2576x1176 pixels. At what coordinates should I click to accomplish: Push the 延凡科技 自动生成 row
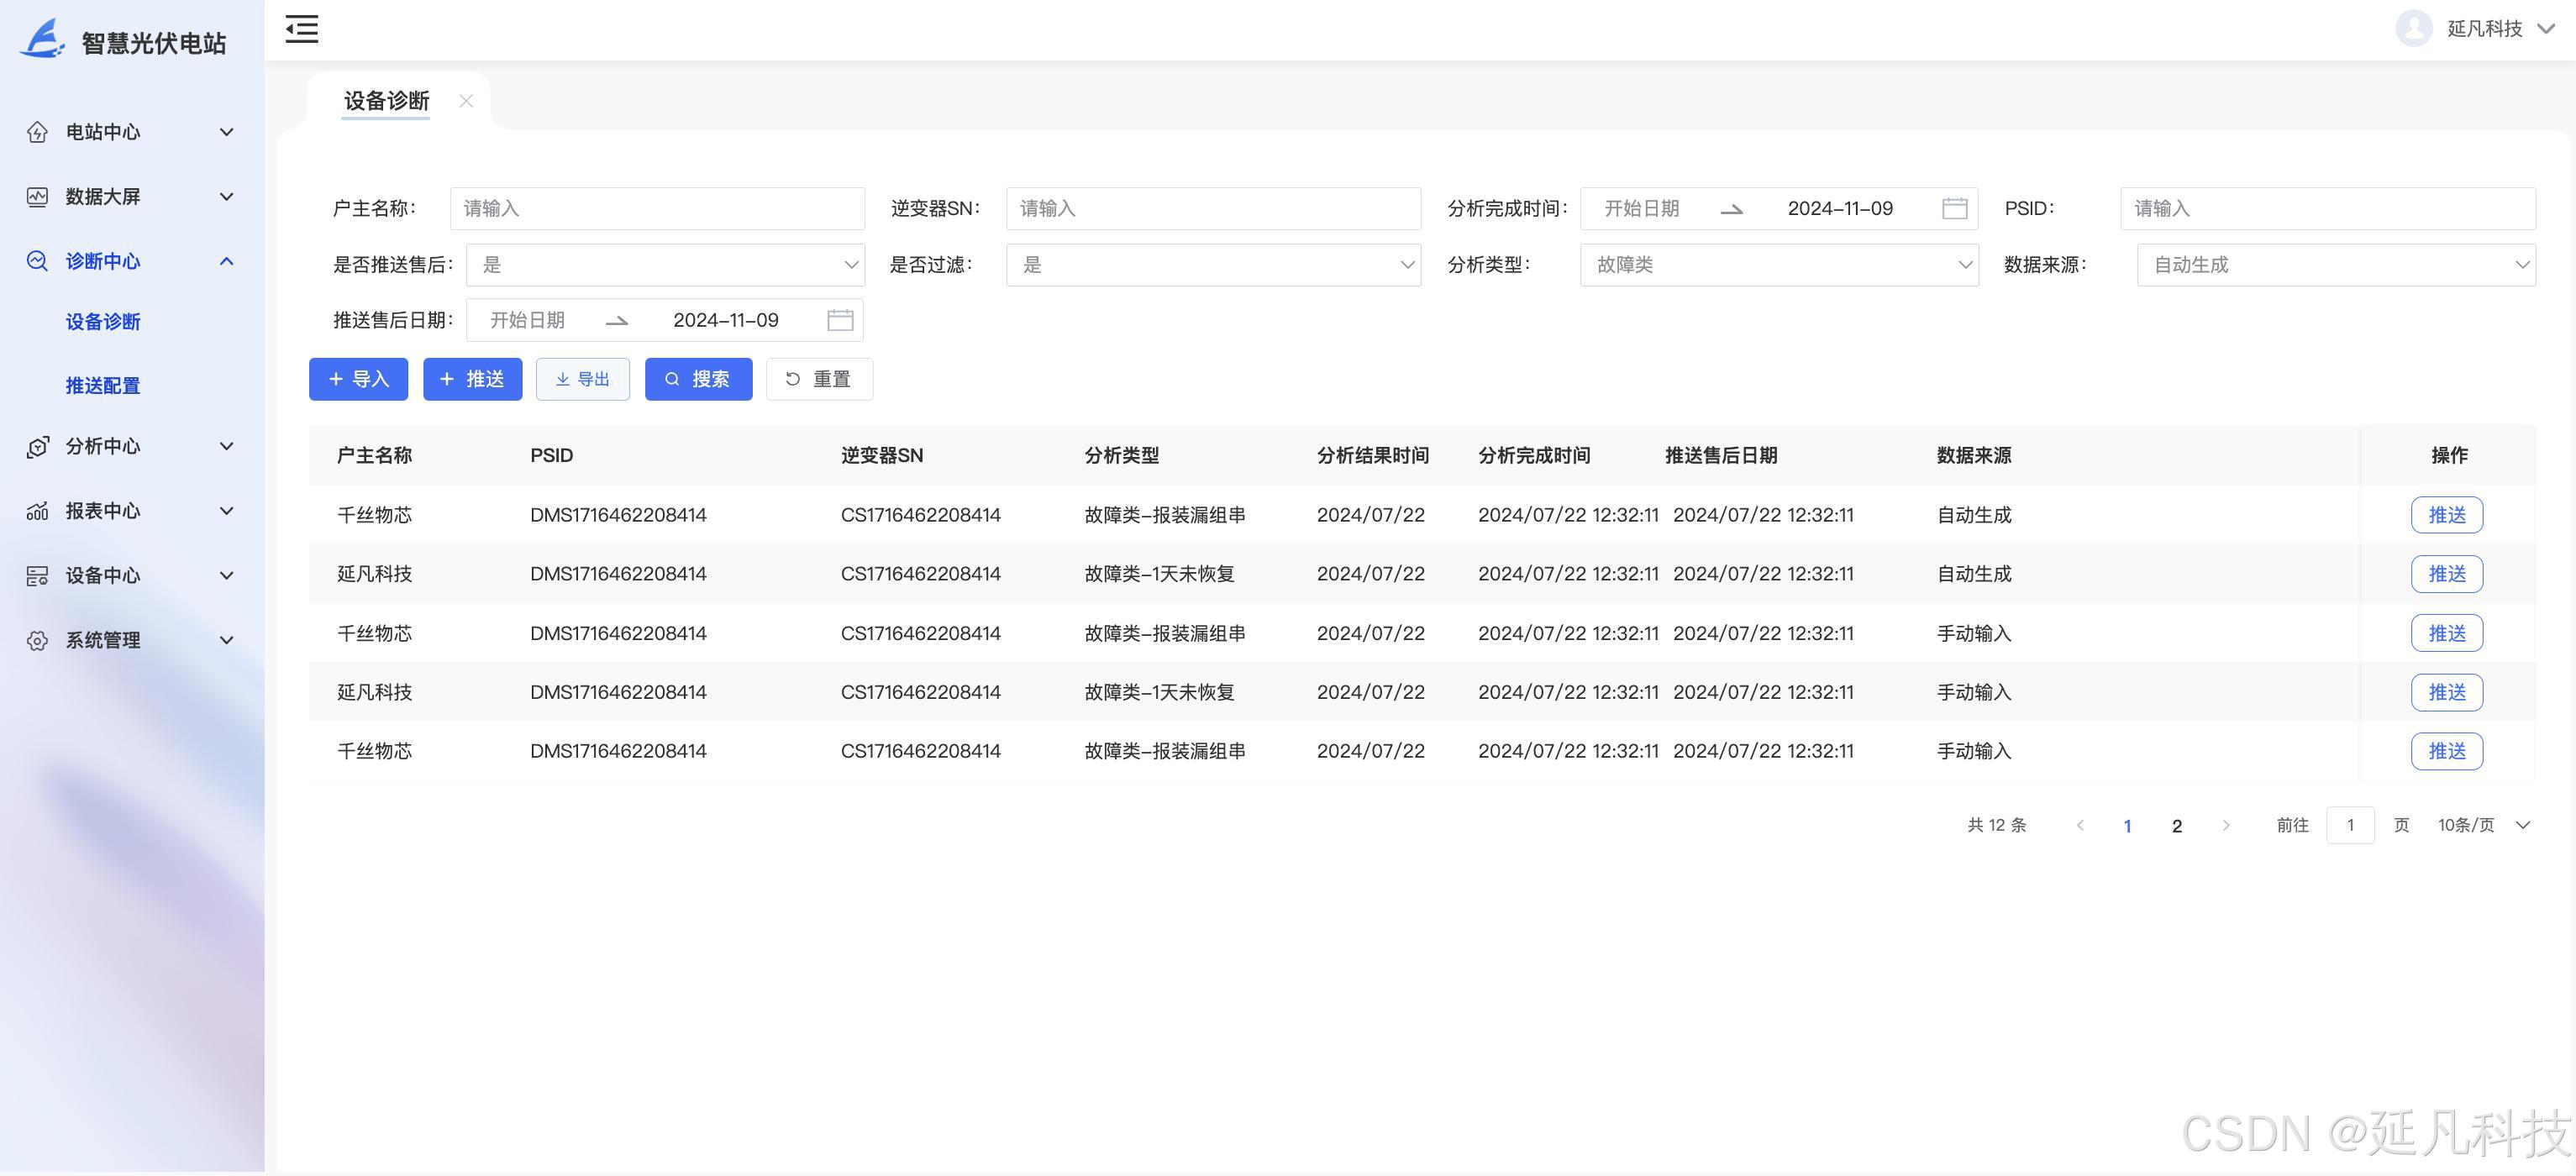pos(2446,574)
